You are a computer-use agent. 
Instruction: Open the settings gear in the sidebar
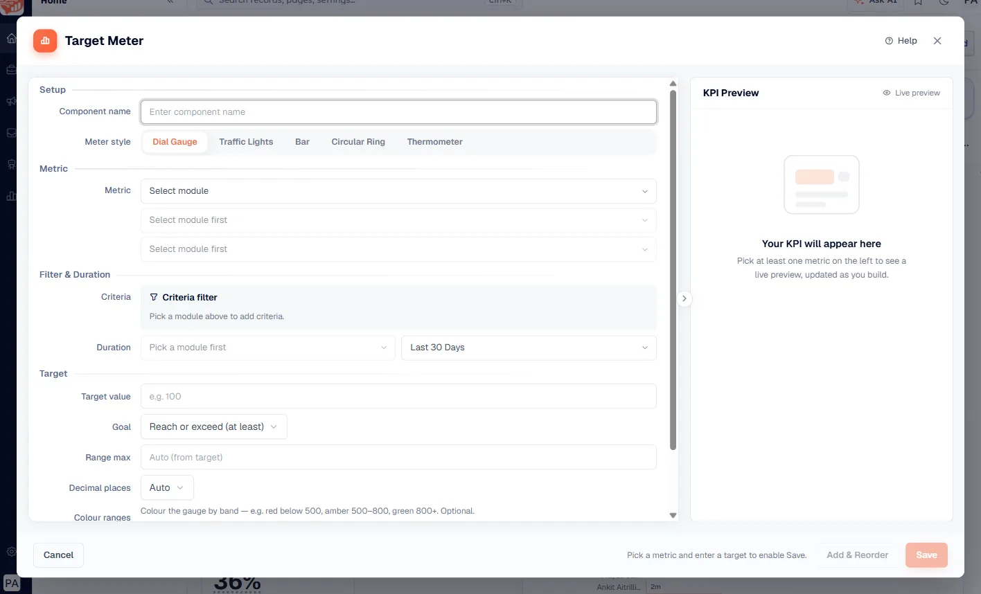click(x=12, y=552)
